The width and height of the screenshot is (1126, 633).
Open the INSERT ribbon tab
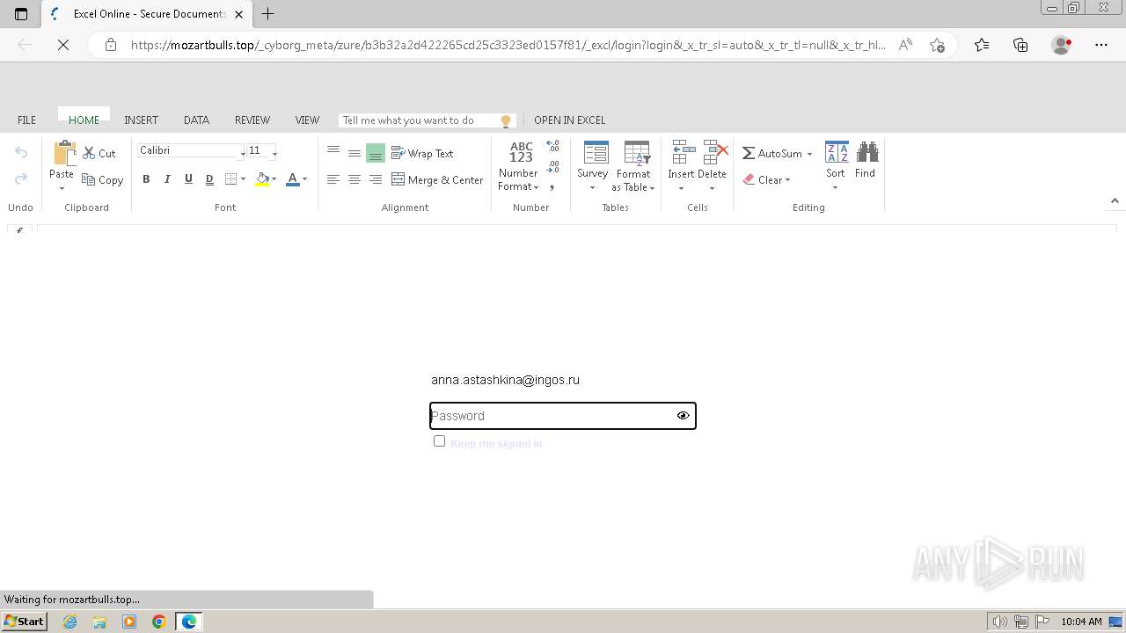pyautogui.click(x=141, y=120)
